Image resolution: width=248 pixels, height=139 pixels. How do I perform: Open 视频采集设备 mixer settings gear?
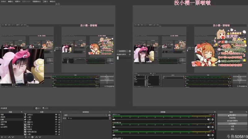pos(213,127)
